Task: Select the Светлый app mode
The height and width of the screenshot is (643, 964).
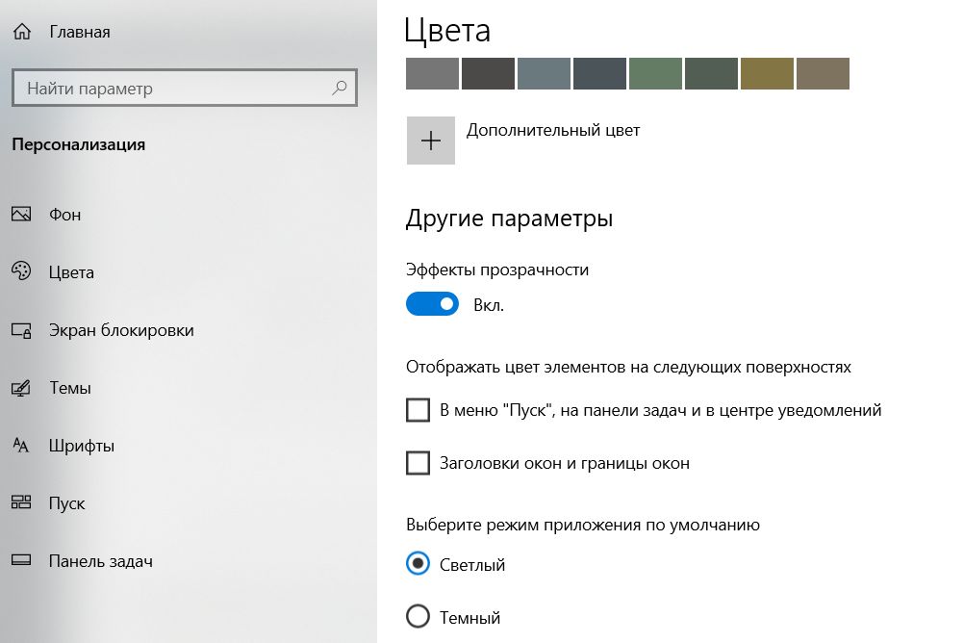Action: point(419,564)
